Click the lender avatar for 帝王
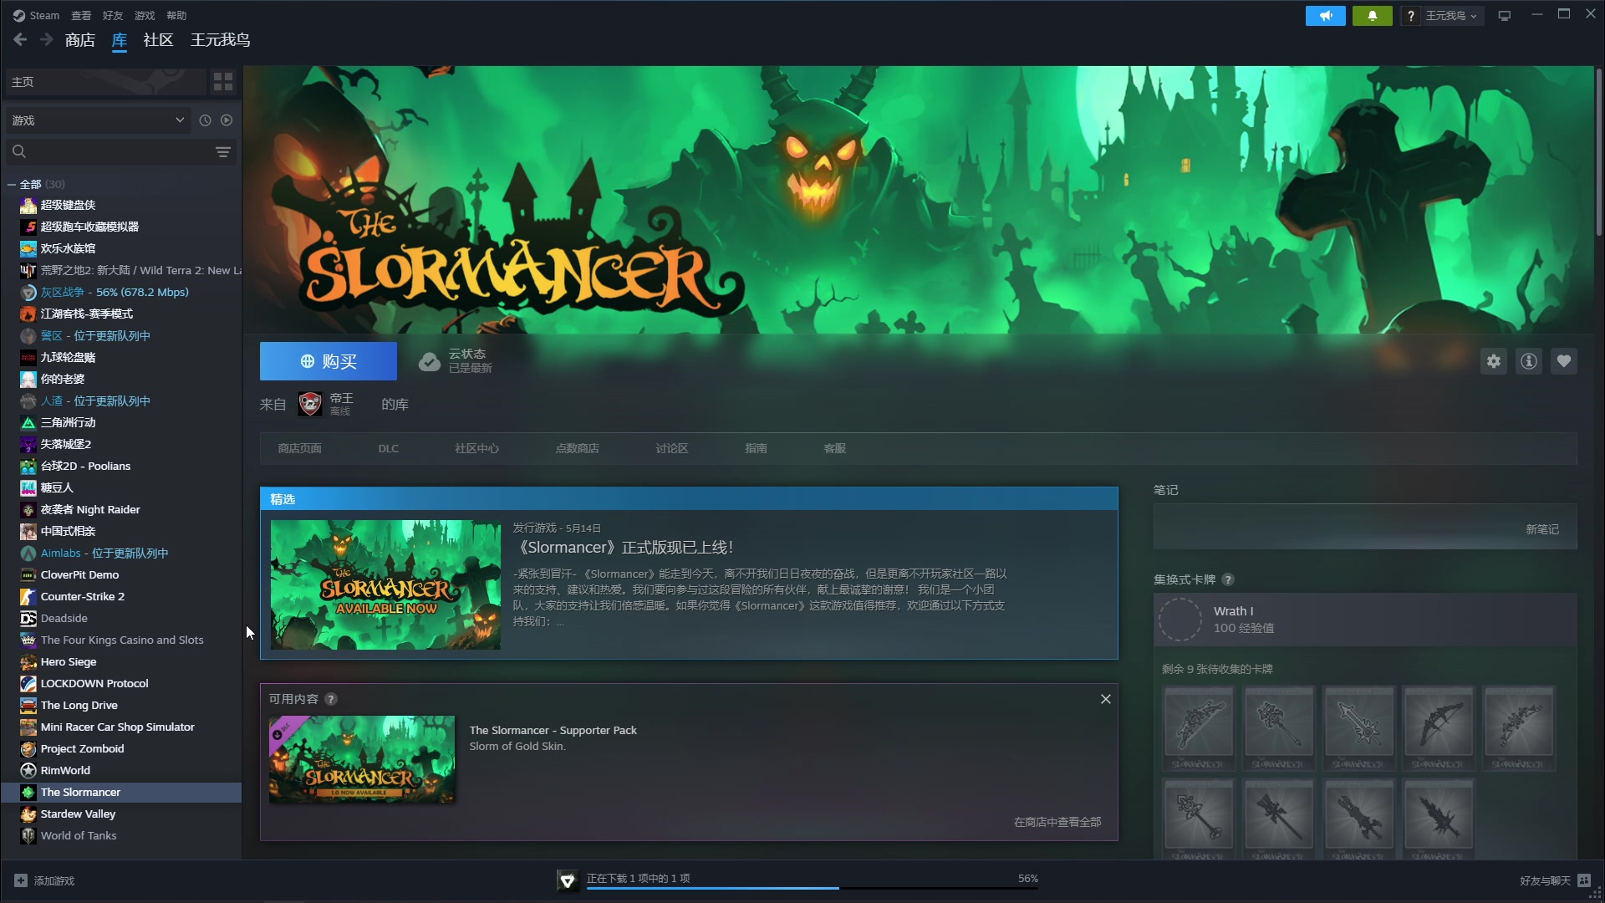This screenshot has height=903, width=1605. point(310,405)
